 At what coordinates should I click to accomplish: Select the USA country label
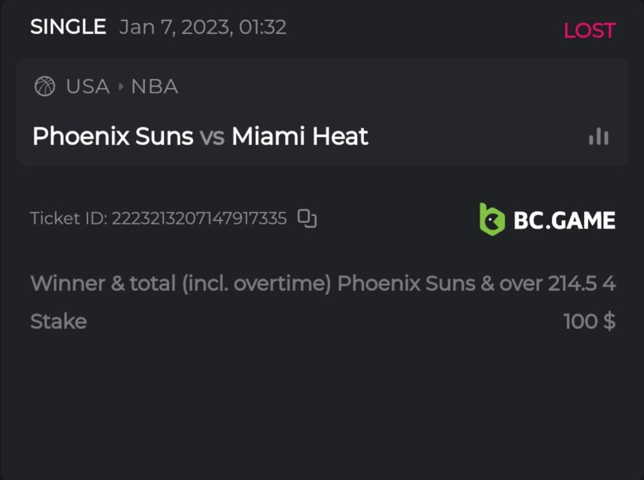[88, 86]
